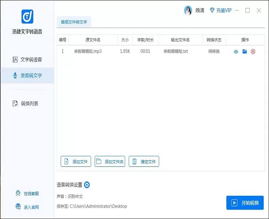Click the 添加文件 button
Image resolution: width=269 pixels, height=219 pixels.
pyautogui.click(x=76, y=161)
